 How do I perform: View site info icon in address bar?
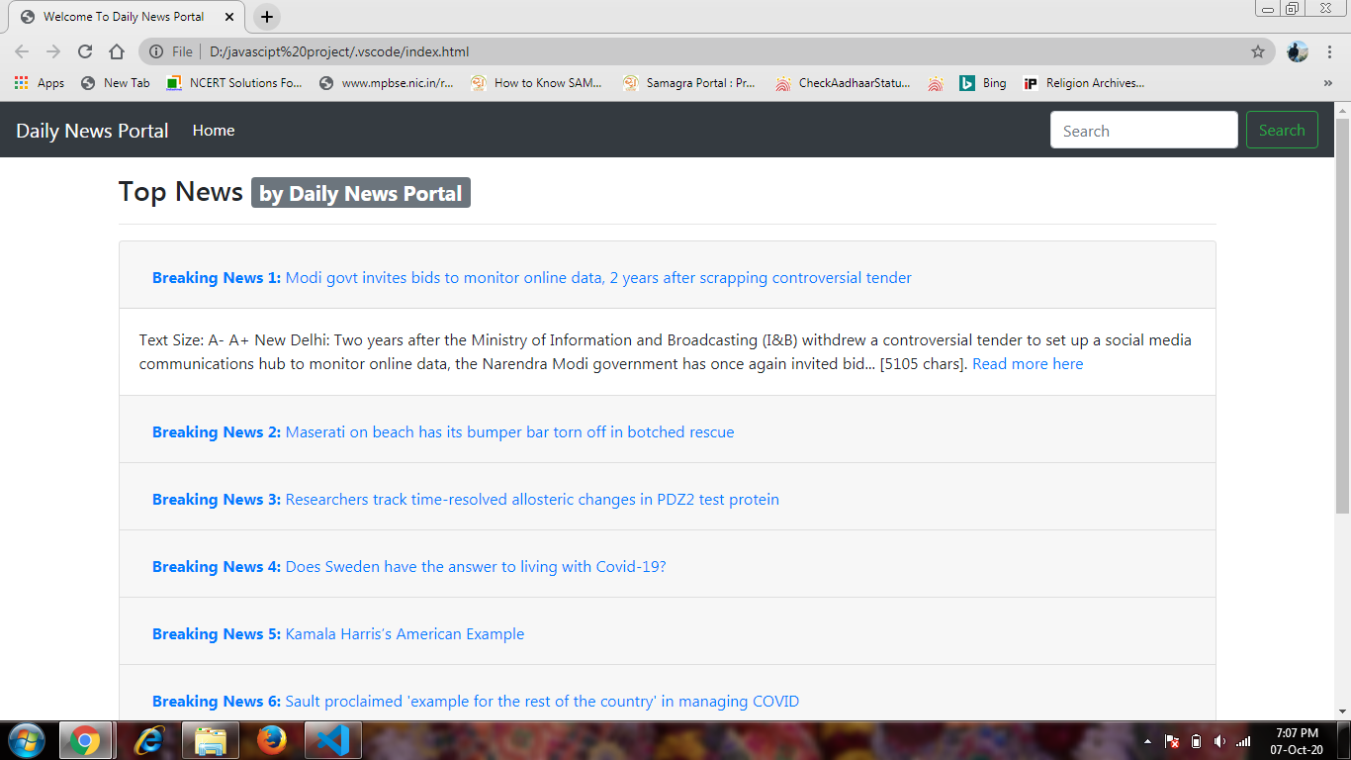point(156,51)
